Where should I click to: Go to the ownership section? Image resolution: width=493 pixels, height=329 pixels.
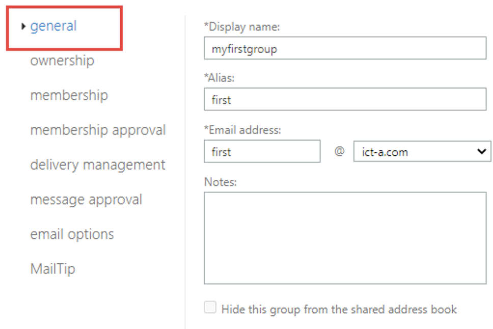point(62,61)
